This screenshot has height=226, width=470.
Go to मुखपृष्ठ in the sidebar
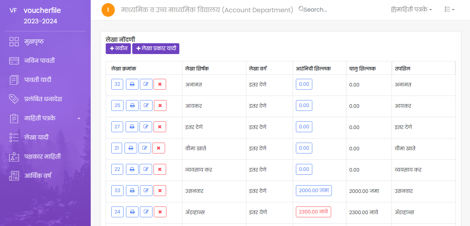point(34,42)
